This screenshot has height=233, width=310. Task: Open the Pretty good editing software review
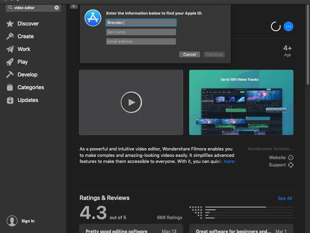tap(131, 229)
